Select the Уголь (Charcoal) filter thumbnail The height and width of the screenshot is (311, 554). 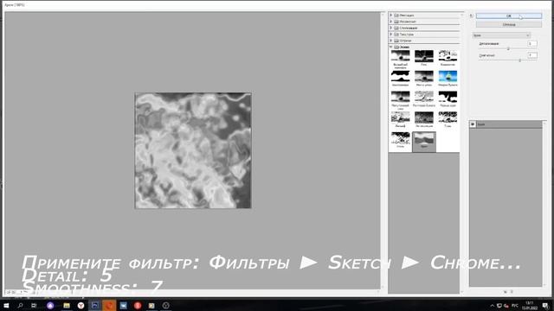point(400,140)
